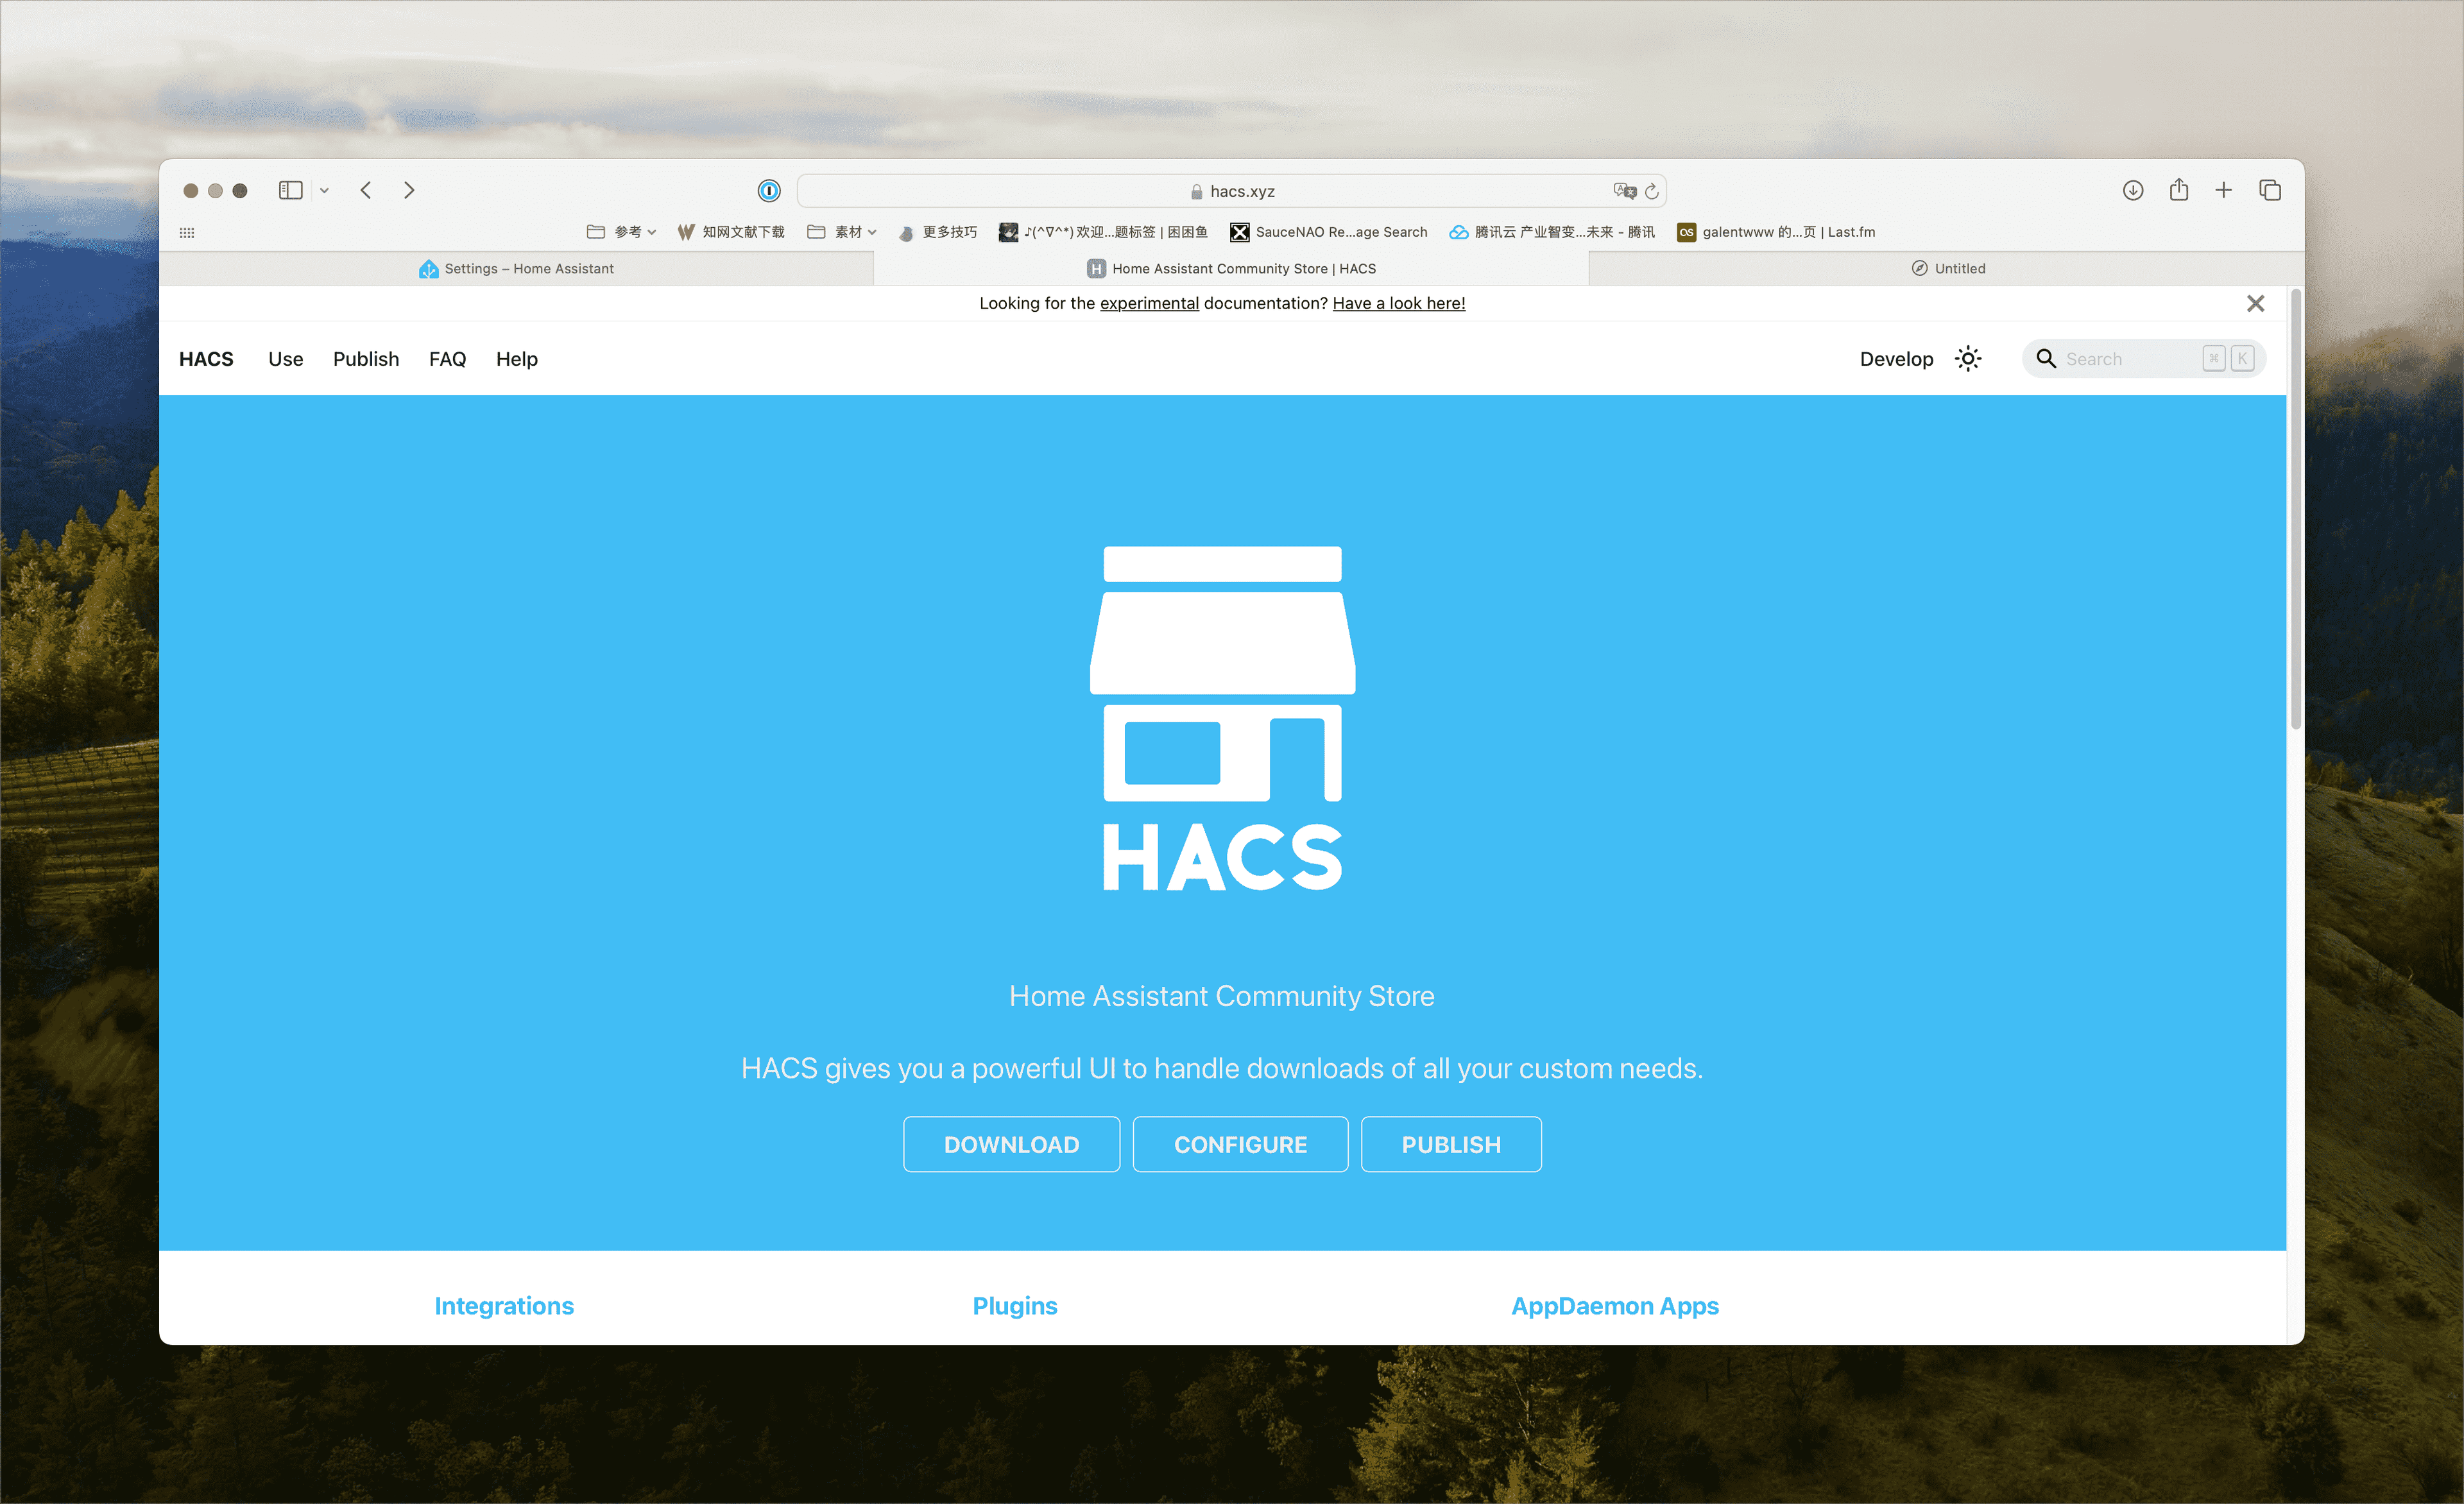2464x1504 pixels.
Task: Open a new tab with plus icon
Action: click(x=2223, y=190)
